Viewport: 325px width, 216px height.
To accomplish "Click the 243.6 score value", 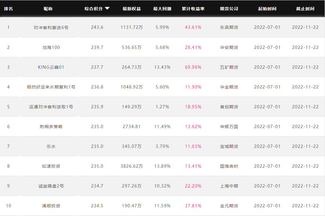I will (97, 27).
